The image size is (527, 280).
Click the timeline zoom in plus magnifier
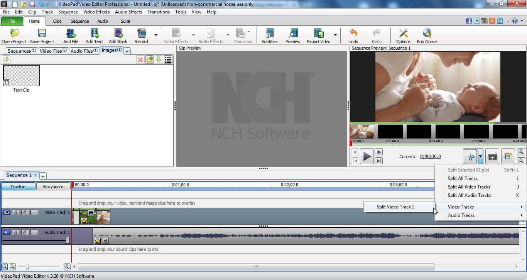tap(67, 267)
